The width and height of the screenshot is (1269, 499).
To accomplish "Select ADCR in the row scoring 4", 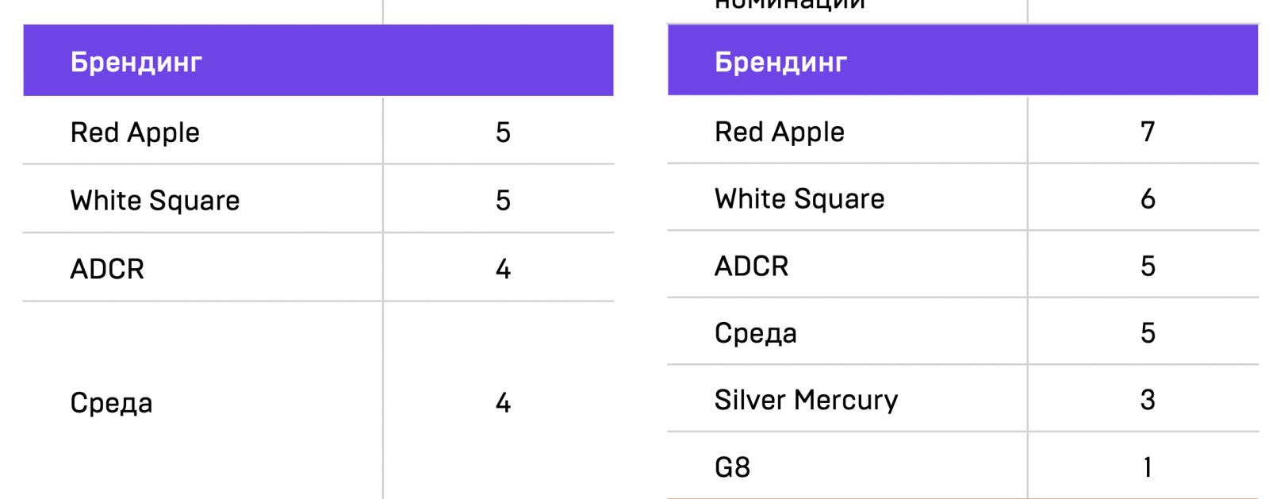I will 107,270.
